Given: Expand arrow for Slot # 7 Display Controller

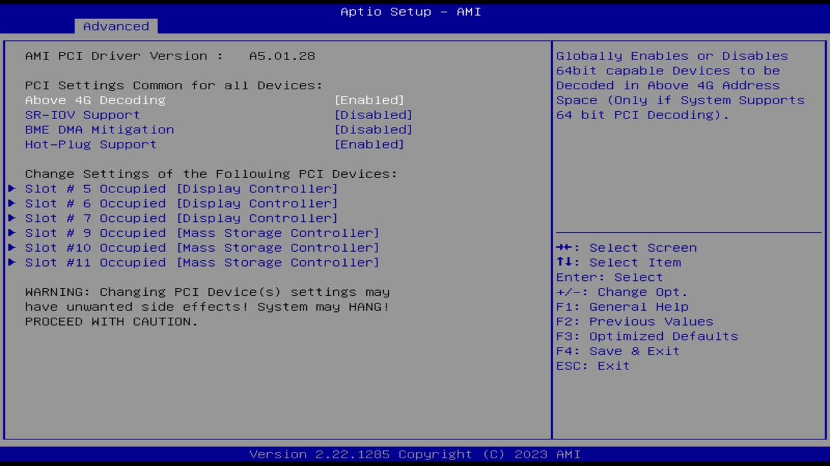Looking at the screenshot, I should coord(12,218).
